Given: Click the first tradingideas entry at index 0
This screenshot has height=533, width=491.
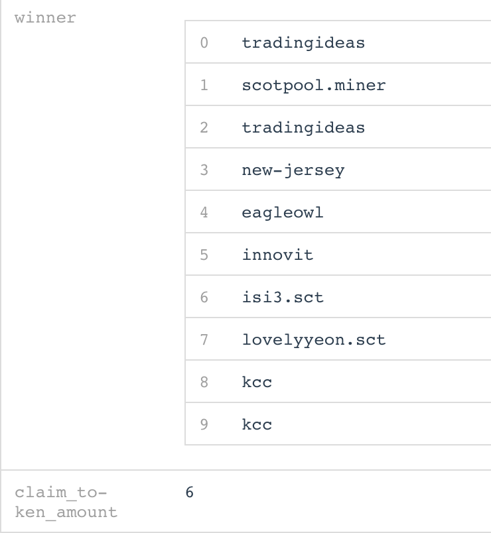Looking at the screenshot, I should (x=303, y=43).
